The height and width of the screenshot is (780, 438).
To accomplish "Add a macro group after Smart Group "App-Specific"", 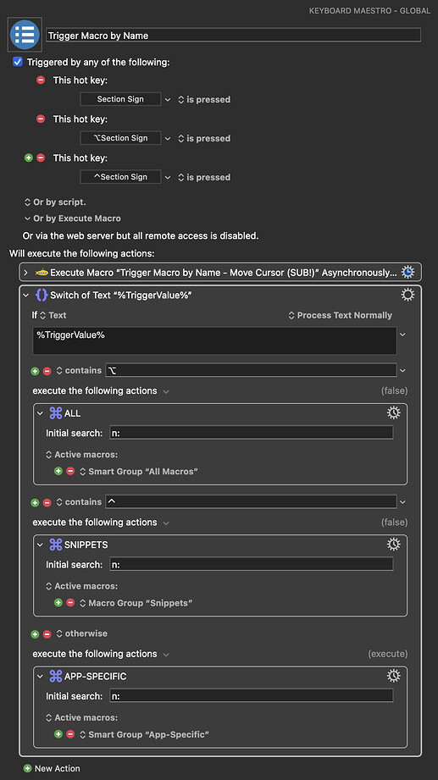I will [x=58, y=734].
